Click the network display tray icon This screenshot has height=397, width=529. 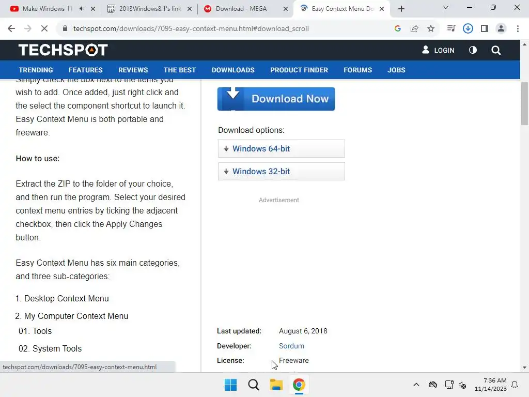pos(449,385)
